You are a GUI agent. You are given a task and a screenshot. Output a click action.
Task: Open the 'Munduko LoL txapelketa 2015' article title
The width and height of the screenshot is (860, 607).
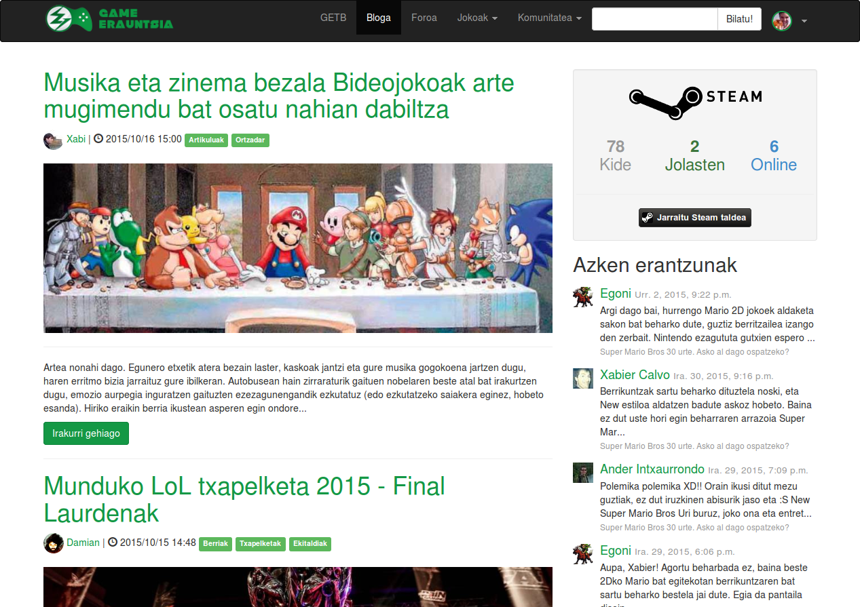click(244, 499)
